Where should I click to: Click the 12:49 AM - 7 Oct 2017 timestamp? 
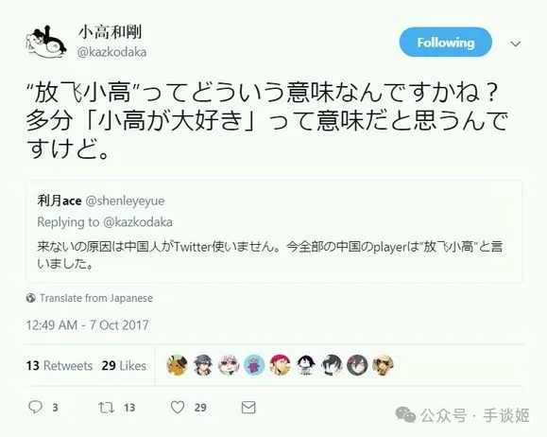click(88, 325)
